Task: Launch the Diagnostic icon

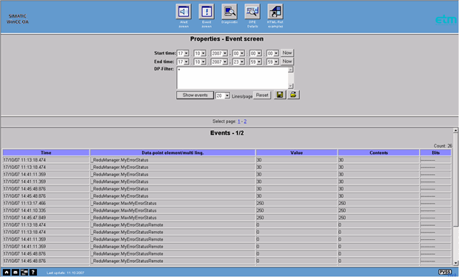Action: tap(229, 12)
